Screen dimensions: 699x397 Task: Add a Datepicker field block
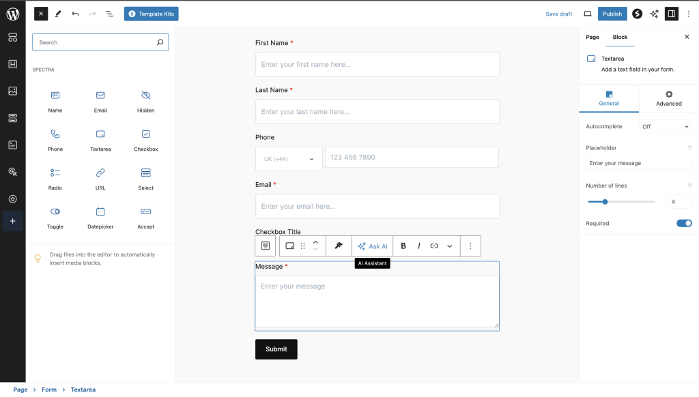pos(100,218)
